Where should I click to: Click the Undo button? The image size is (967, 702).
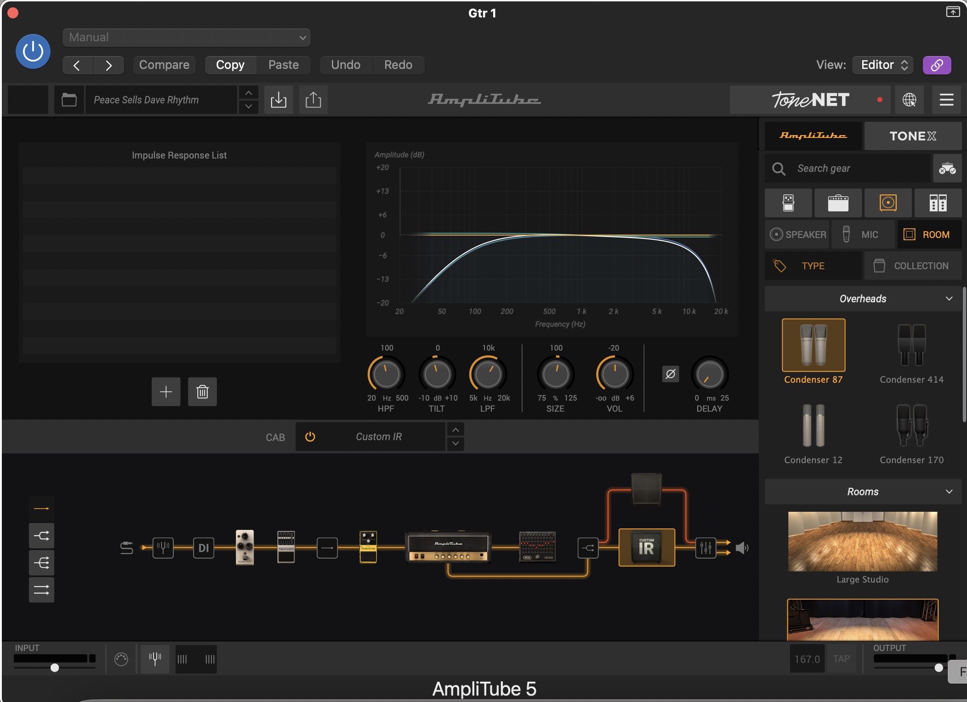pyautogui.click(x=346, y=65)
